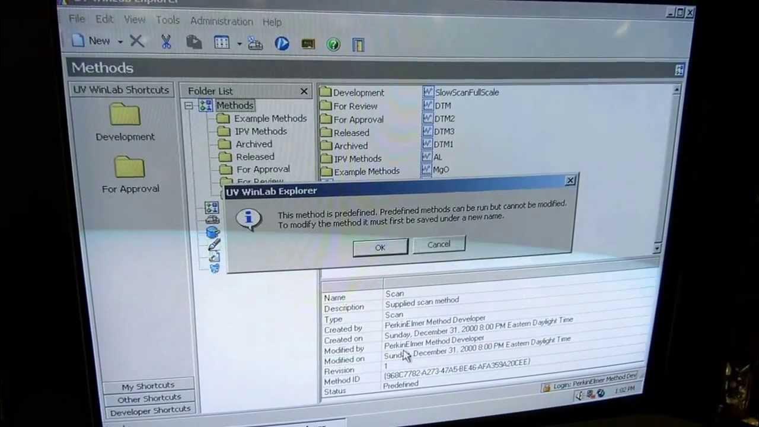Click the New document toolbar icon

click(x=78, y=40)
